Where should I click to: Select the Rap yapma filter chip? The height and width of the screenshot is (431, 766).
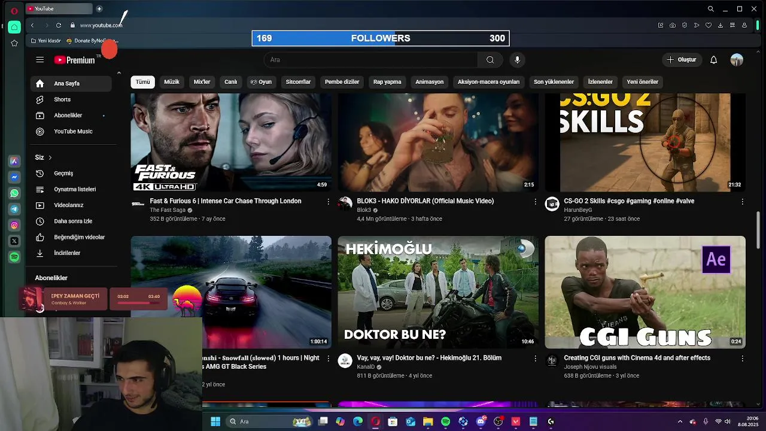coord(387,82)
